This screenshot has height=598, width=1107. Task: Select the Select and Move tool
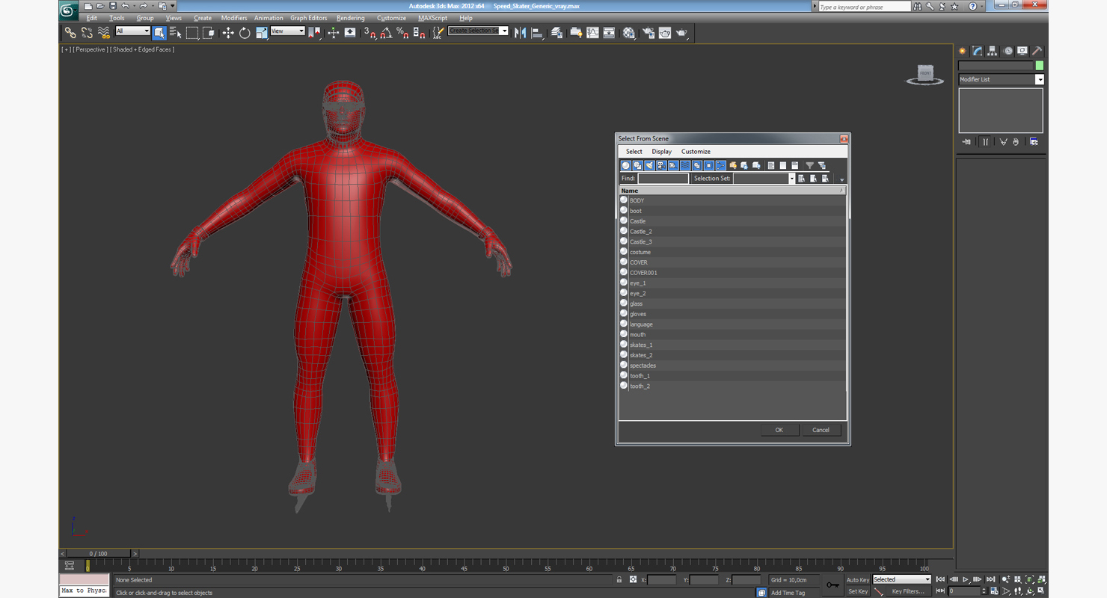coord(228,32)
